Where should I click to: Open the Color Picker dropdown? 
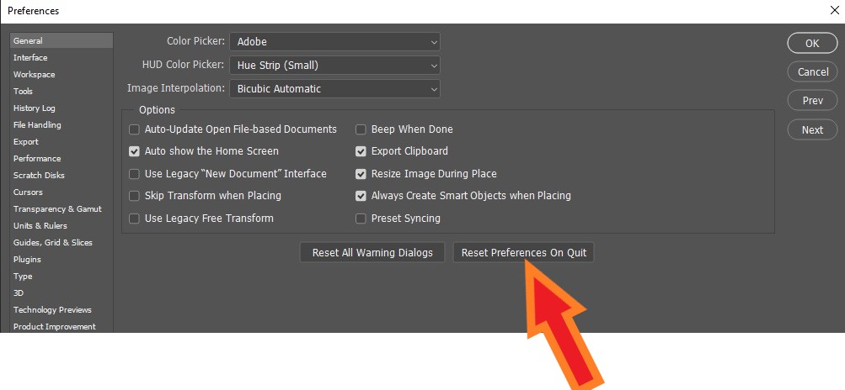334,41
